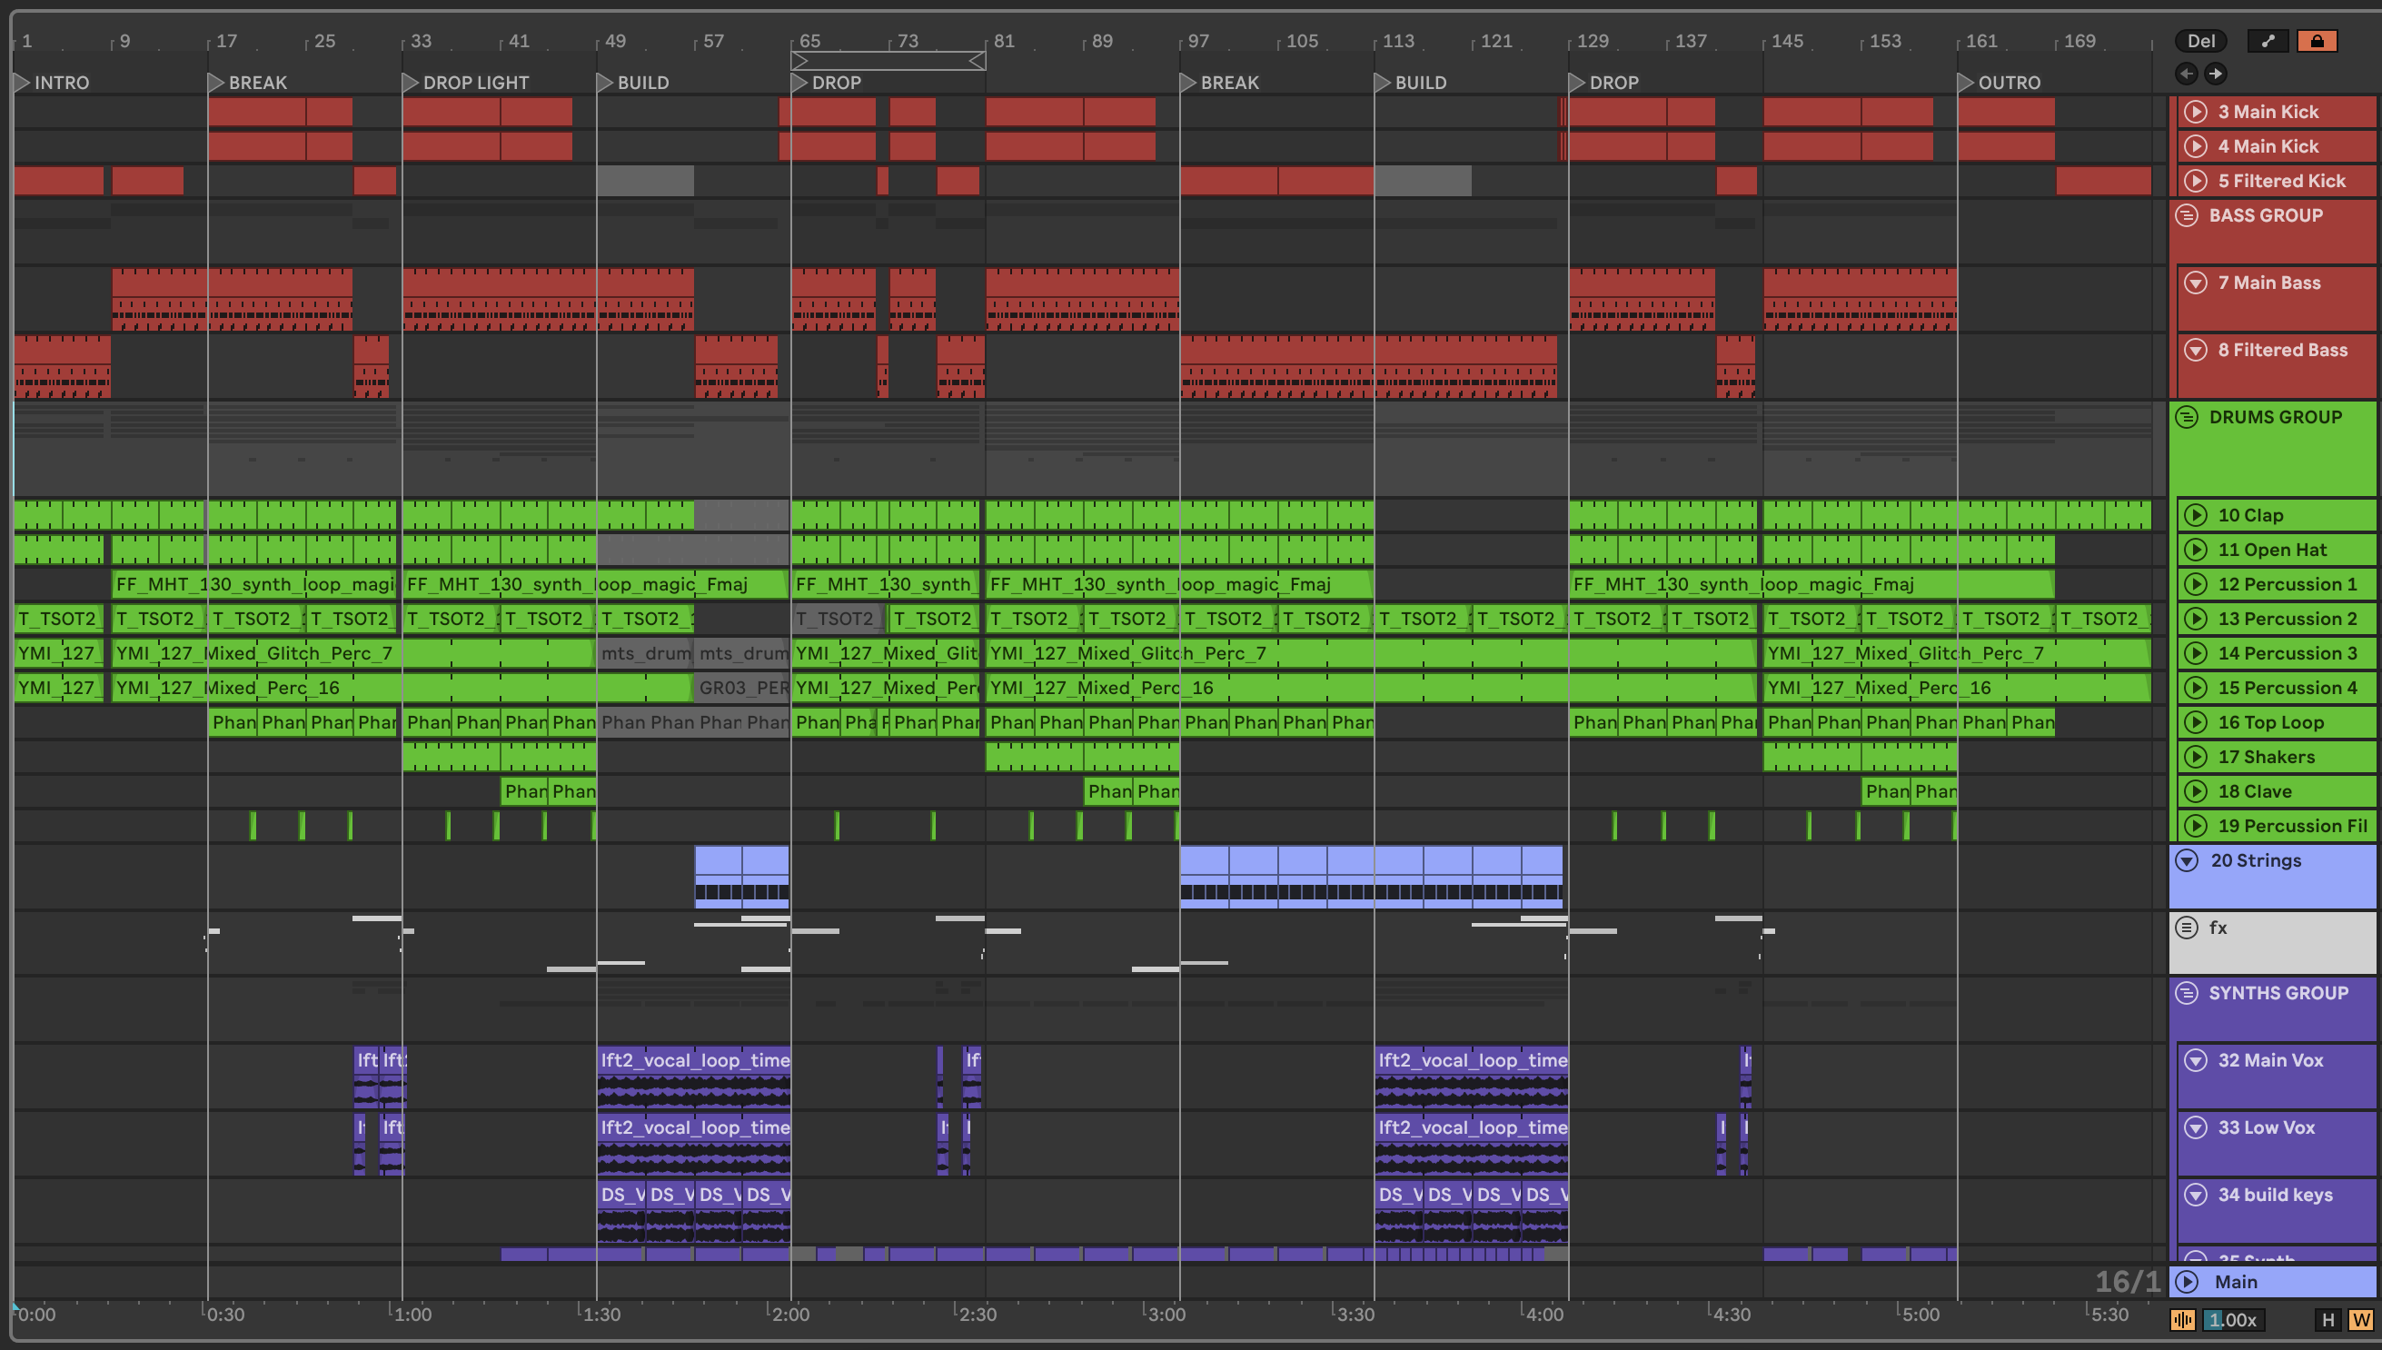This screenshot has height=1350, width=2382.
Task: Click the automation mode line-with-dots icon
Action: point(2267,41)
